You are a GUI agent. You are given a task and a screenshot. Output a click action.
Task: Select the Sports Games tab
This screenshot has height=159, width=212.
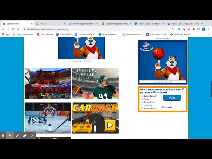pos(18,24)
